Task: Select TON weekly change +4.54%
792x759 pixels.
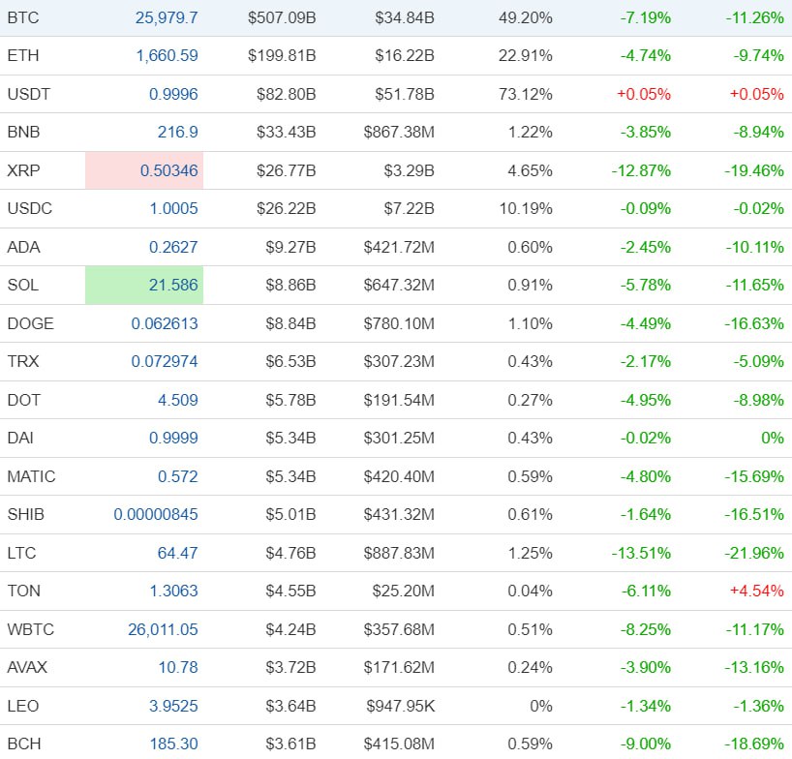Action: 756,592
